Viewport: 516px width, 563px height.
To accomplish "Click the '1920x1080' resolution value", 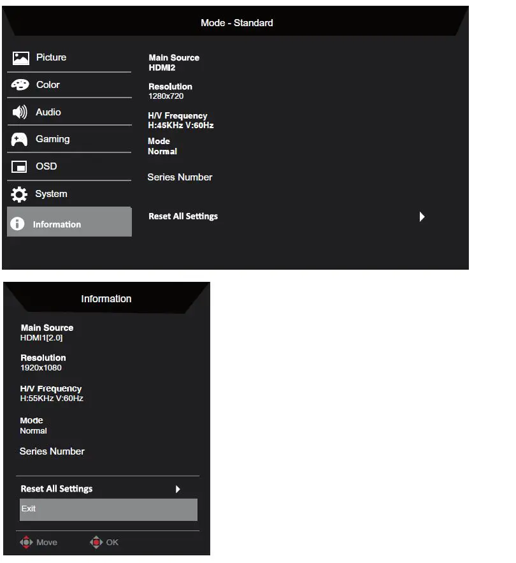I will click(x=41, y=368).
